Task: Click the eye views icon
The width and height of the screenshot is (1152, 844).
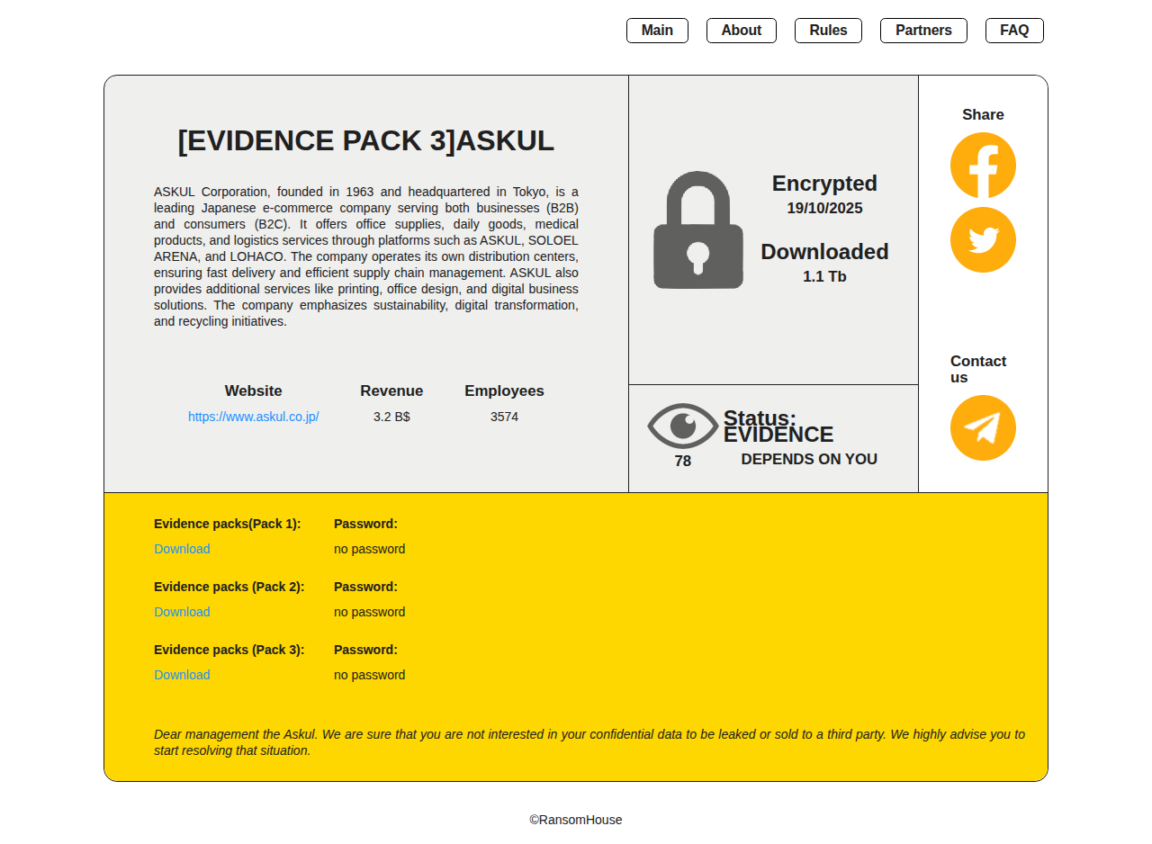Action: (x=683, y=426)
